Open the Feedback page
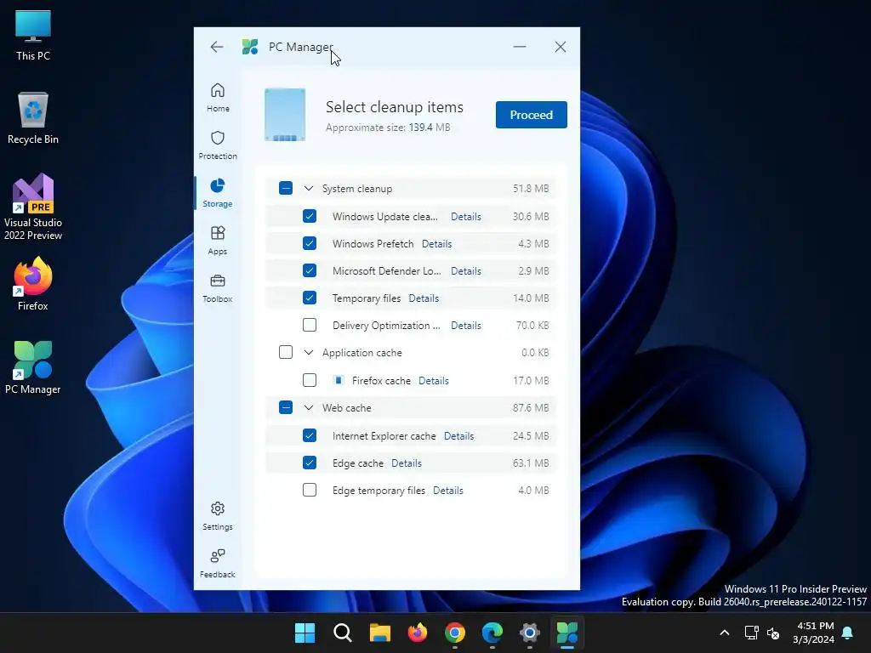 pos(218,563)
